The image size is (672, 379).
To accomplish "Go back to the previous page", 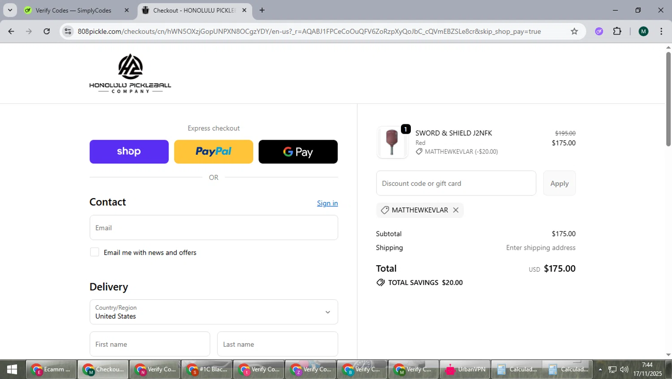I will tap(11, 31).
